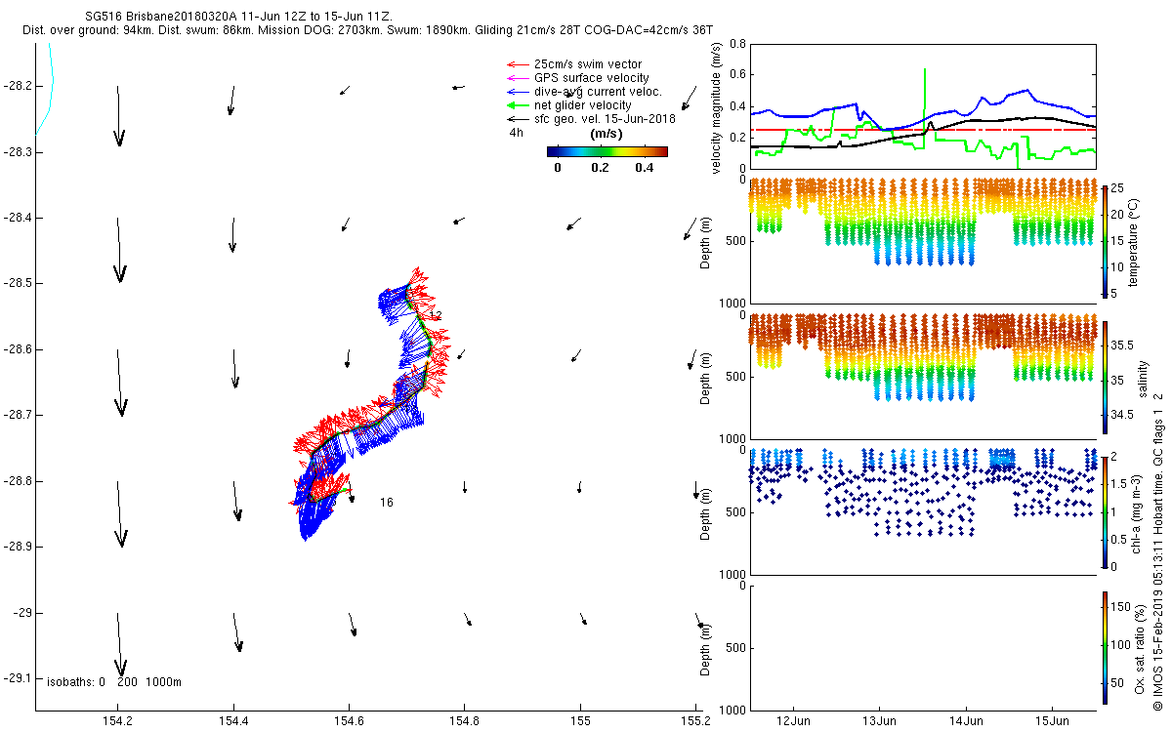The height and width of the screenshot is (732, 1172).
Task: Click the 15Jun date tick label
Action: (x=1052, y=721)
